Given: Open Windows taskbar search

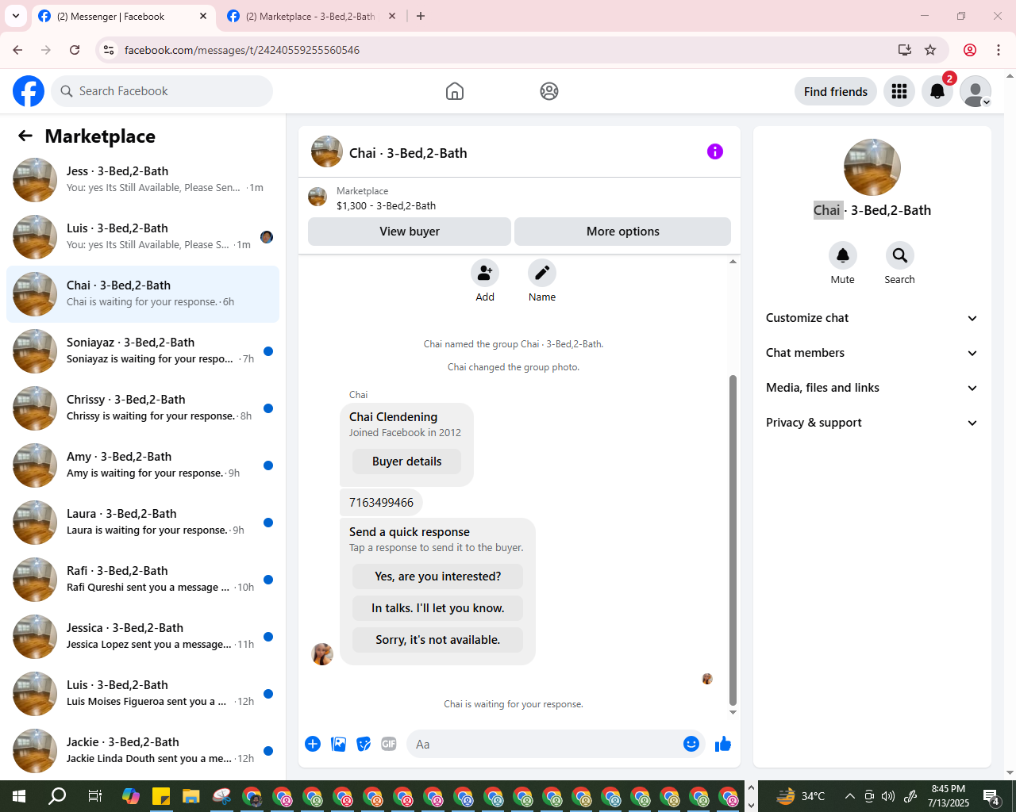Looking at the screenshot, I should tap(57, 796).
